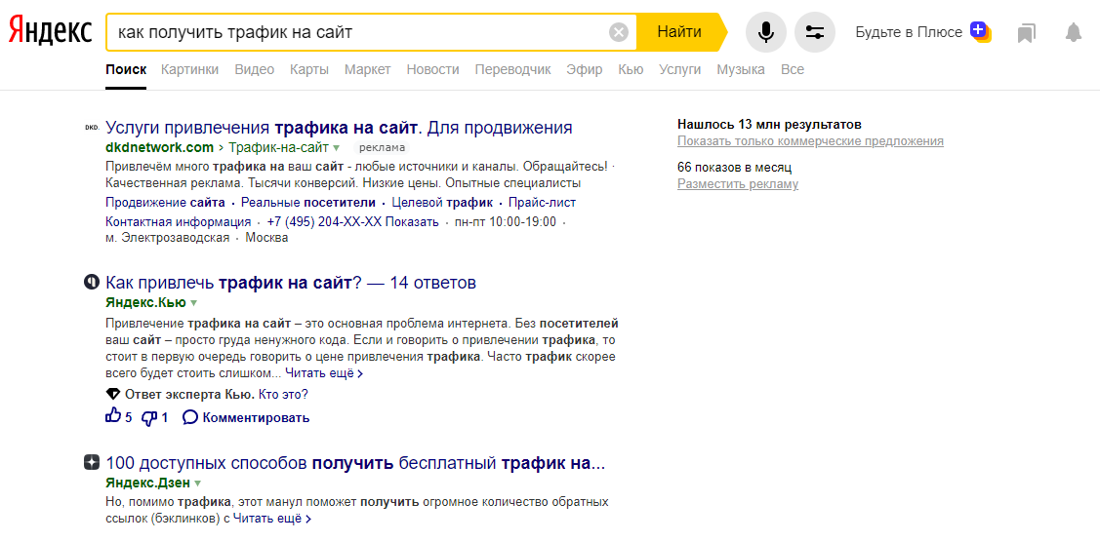Image resolution: width=1100 pixels, height=542 pixels.
Task: Click 'Ответ эксперта Кью.' text
Action: coord(190,394)
